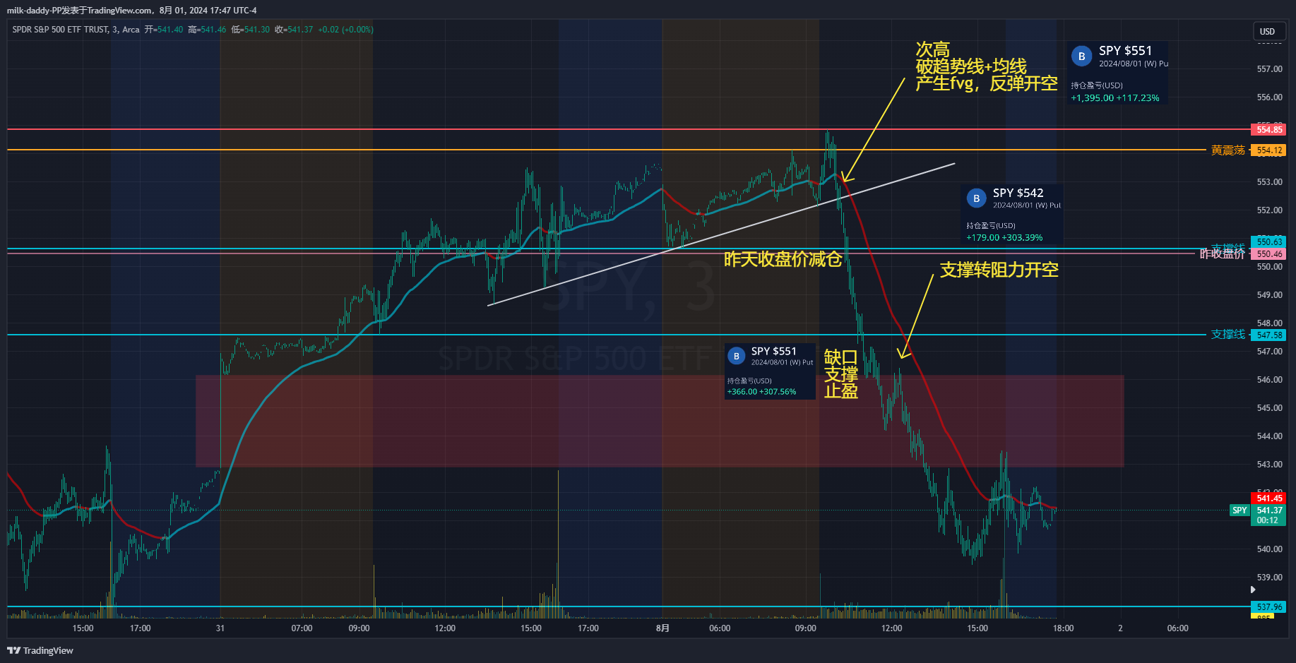Select the orange 554.12 price label

tap(1268, 150)
